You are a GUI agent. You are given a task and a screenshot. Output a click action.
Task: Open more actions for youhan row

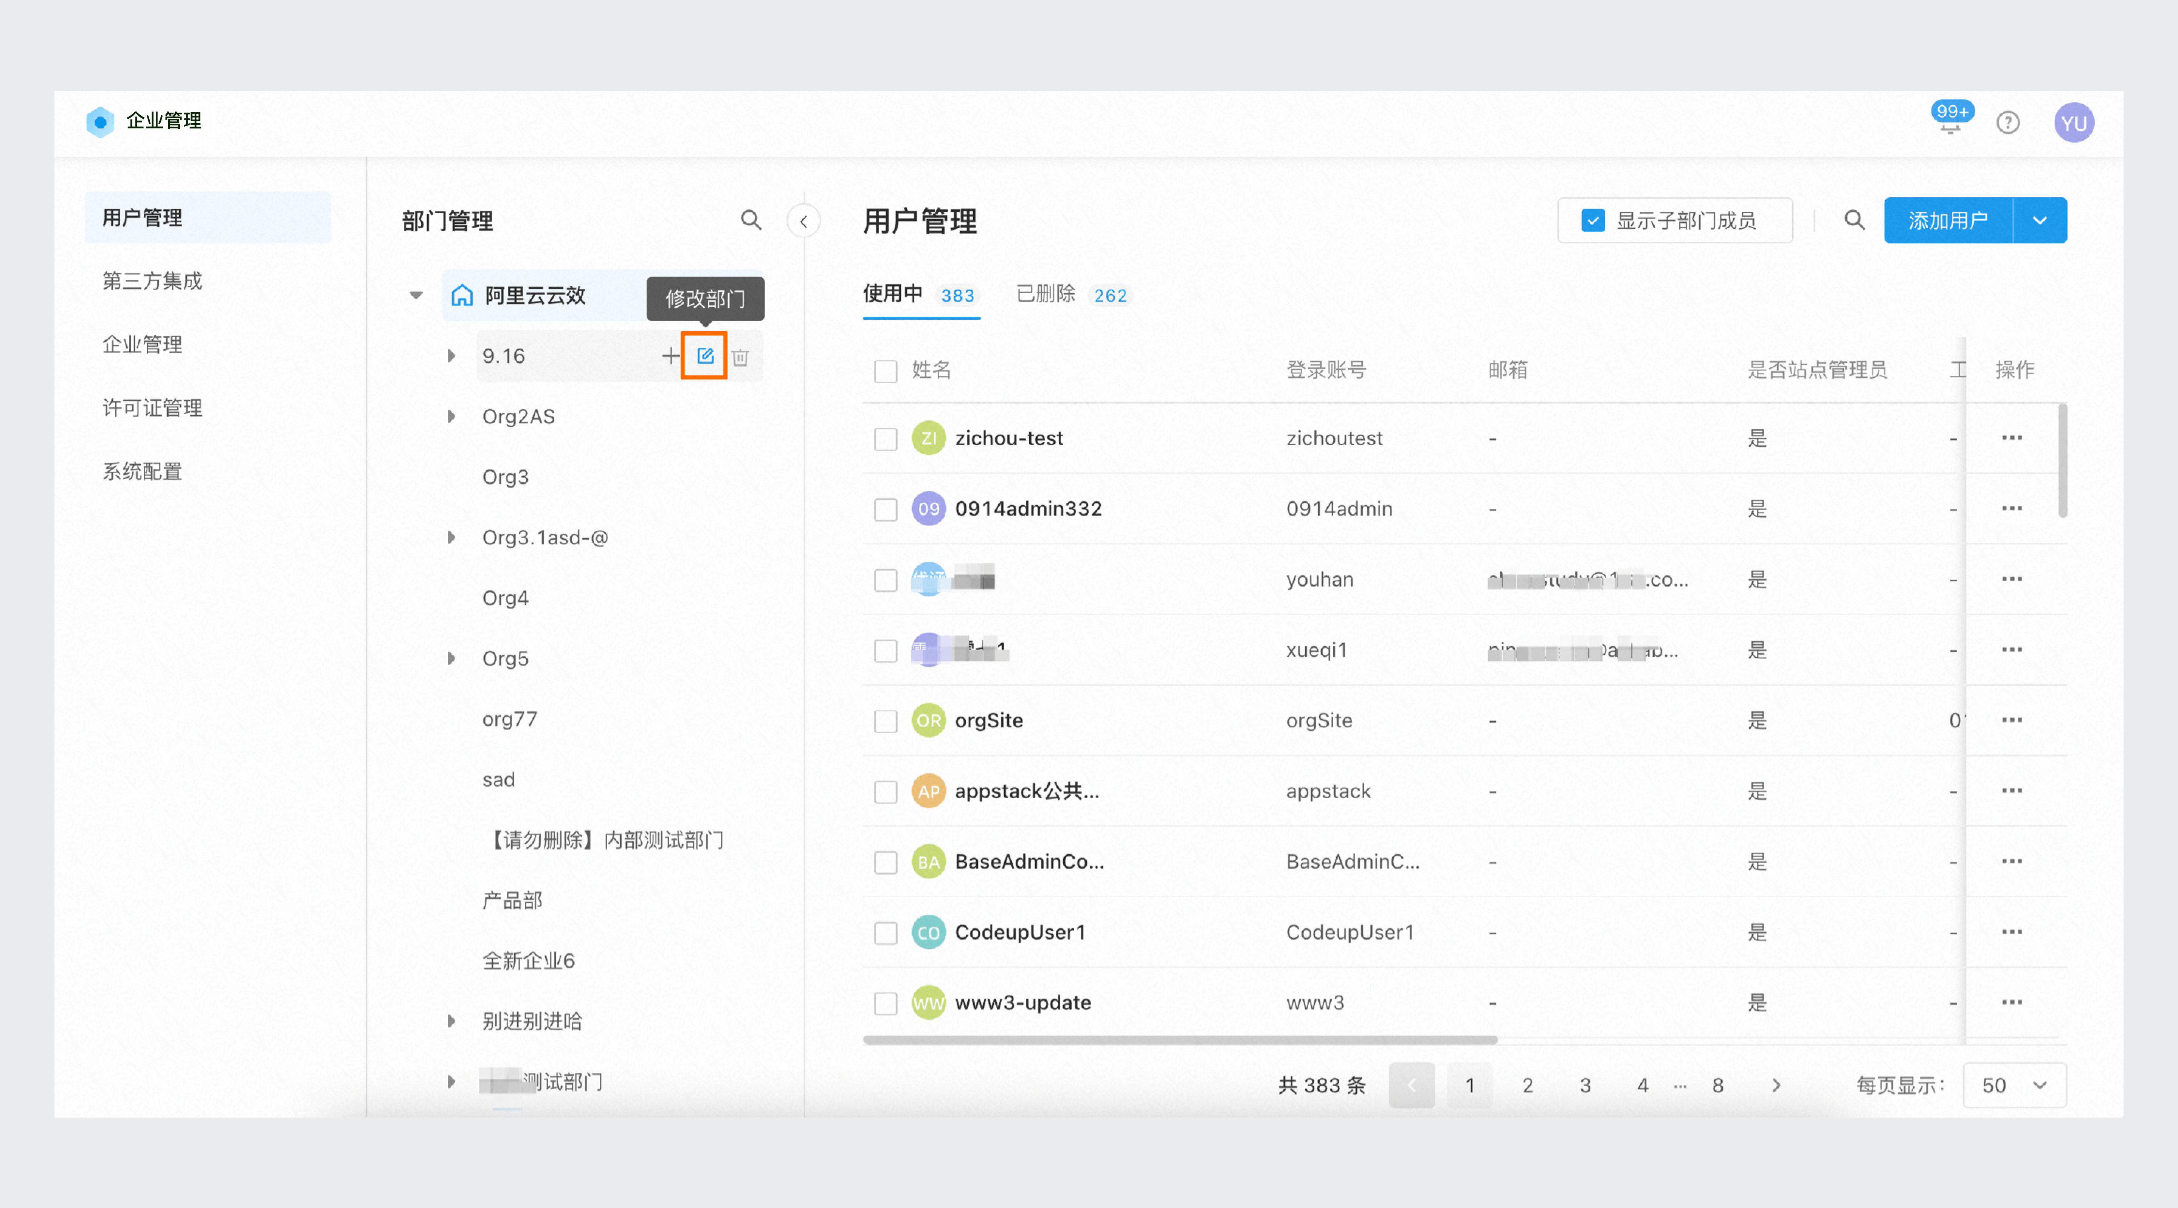pyautogui.click(x=2012, y=578)
